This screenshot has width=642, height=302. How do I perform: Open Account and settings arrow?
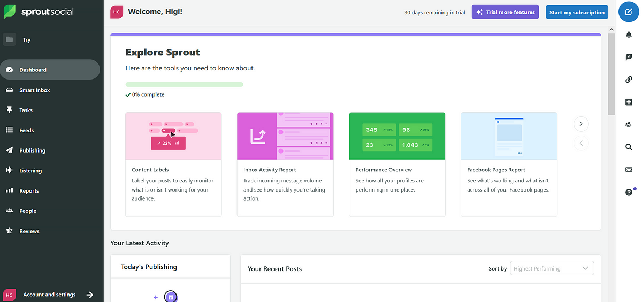[90, 295]
